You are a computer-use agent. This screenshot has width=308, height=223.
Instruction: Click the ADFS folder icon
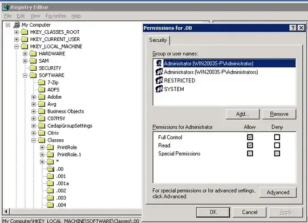click(x=42, y=90)
